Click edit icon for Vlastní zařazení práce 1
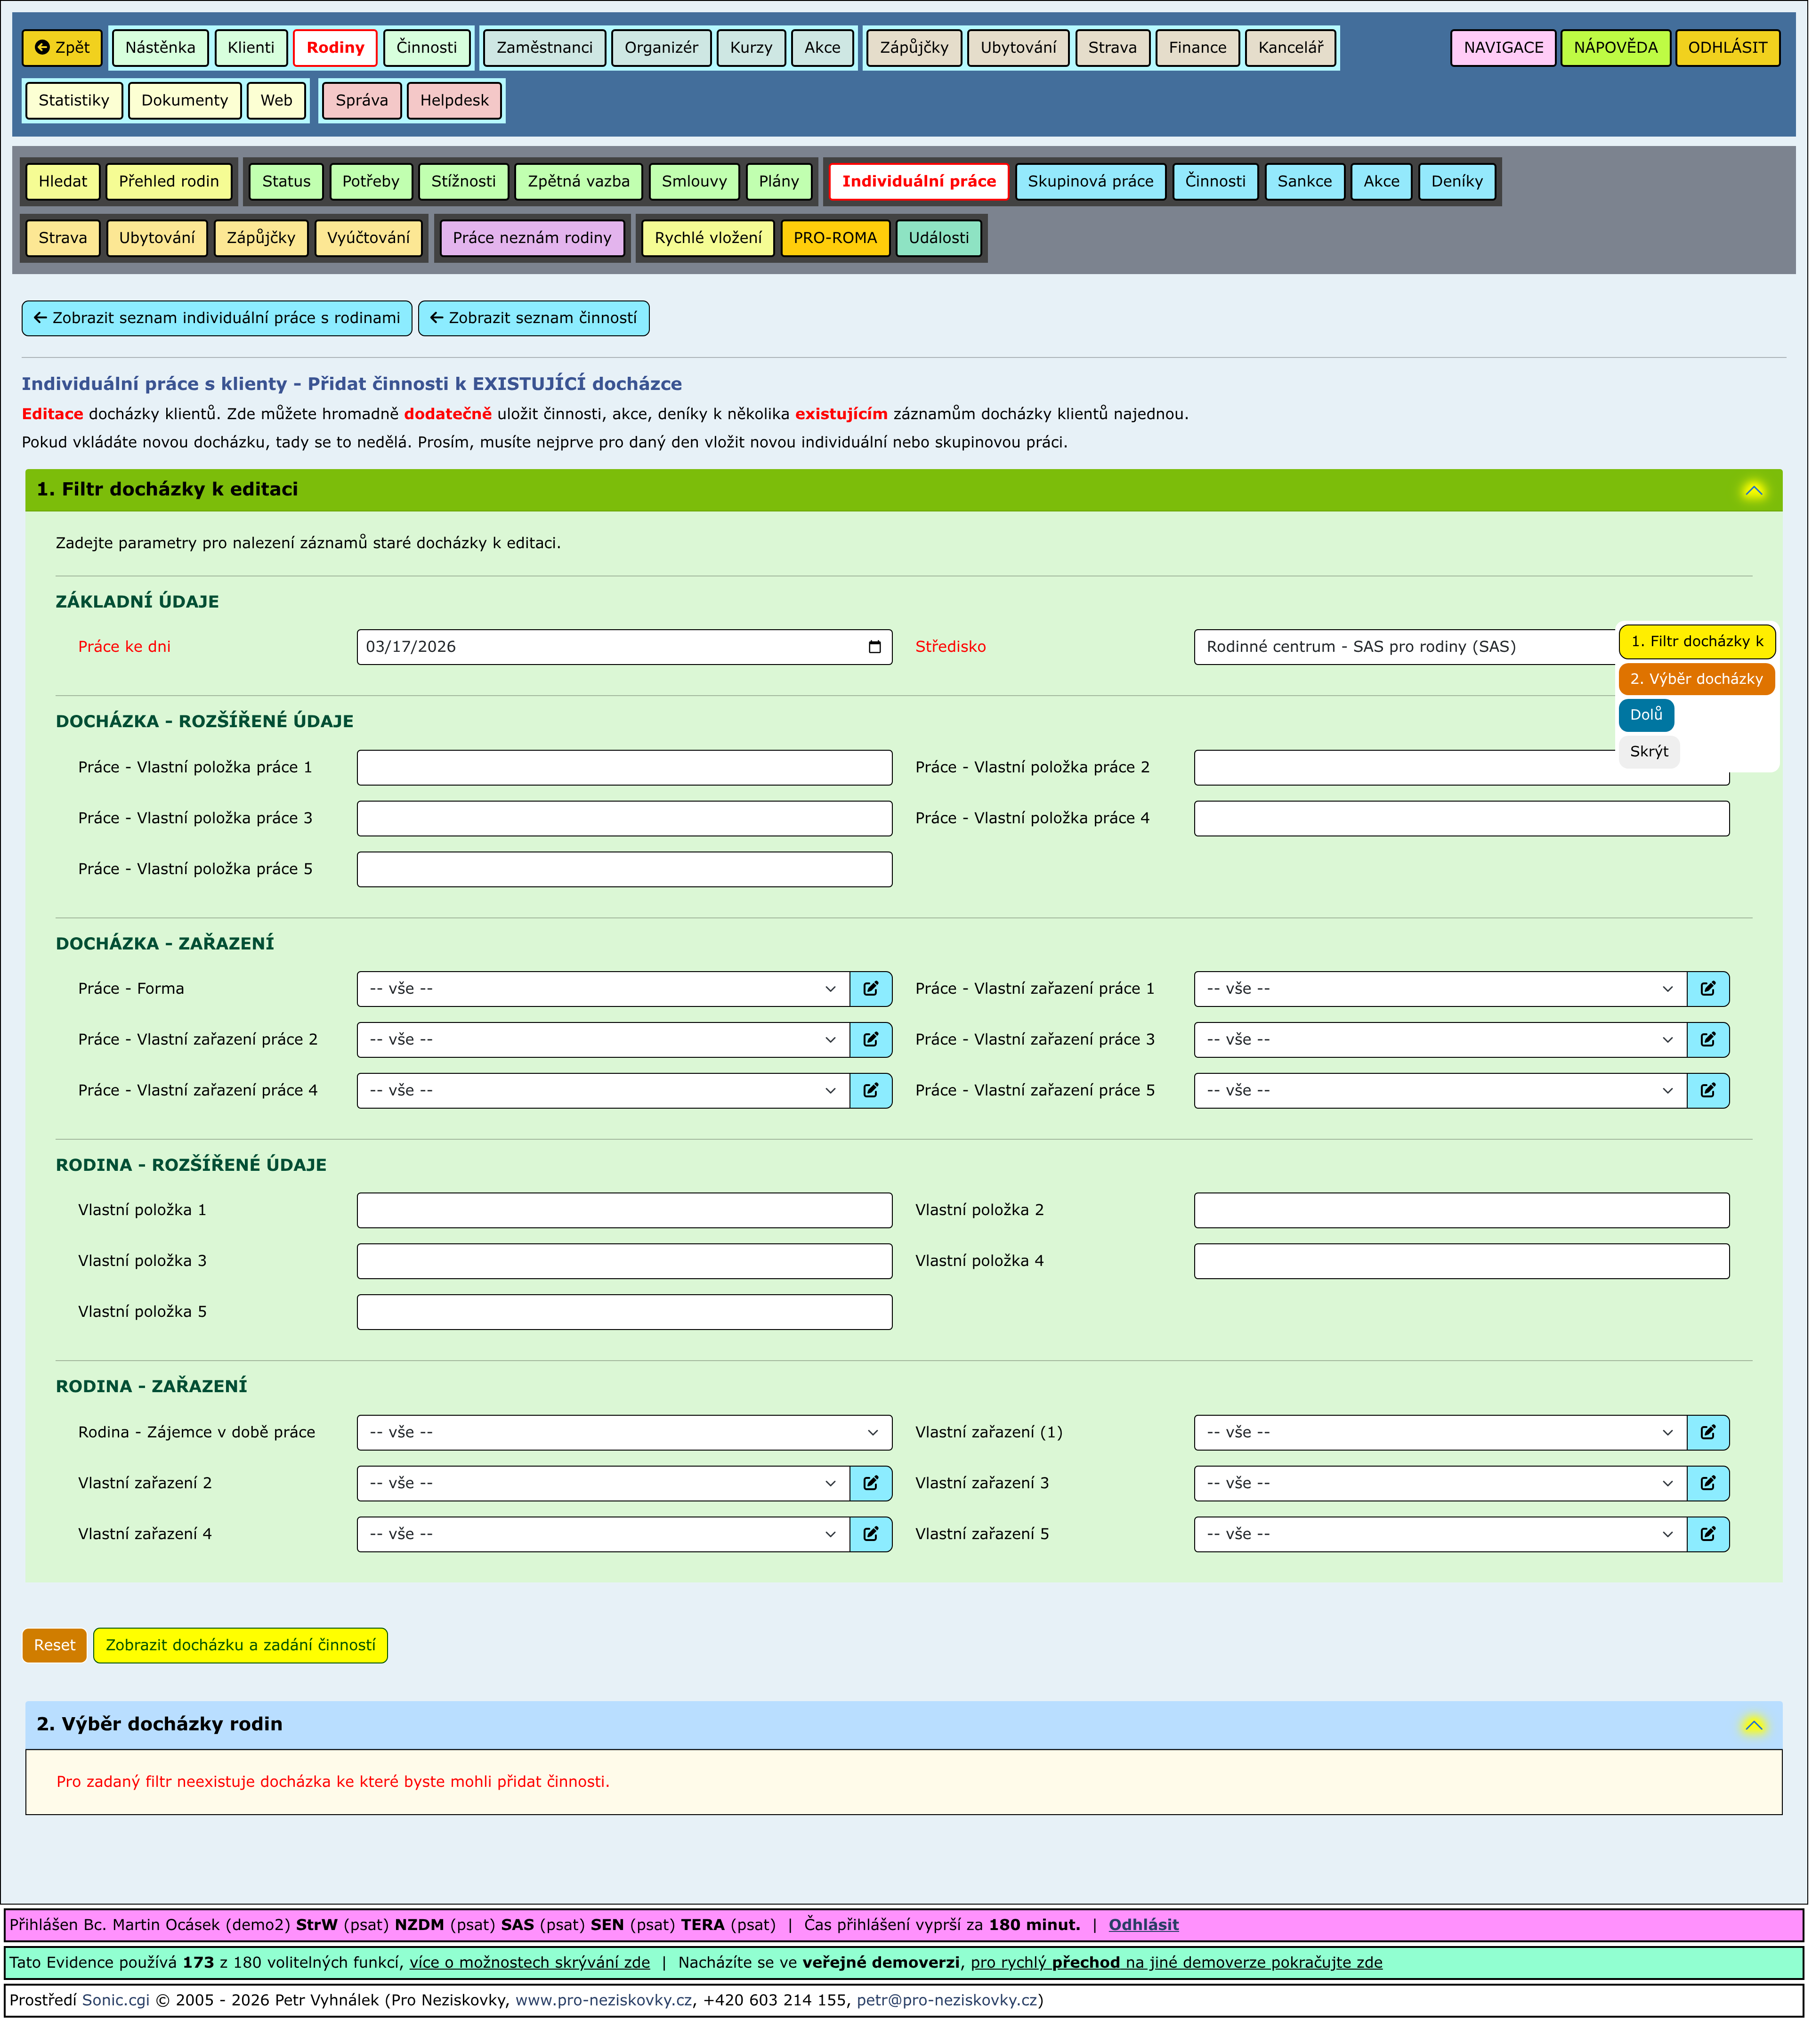This screenshot has width=1812, height=2044. (1709, 989)
